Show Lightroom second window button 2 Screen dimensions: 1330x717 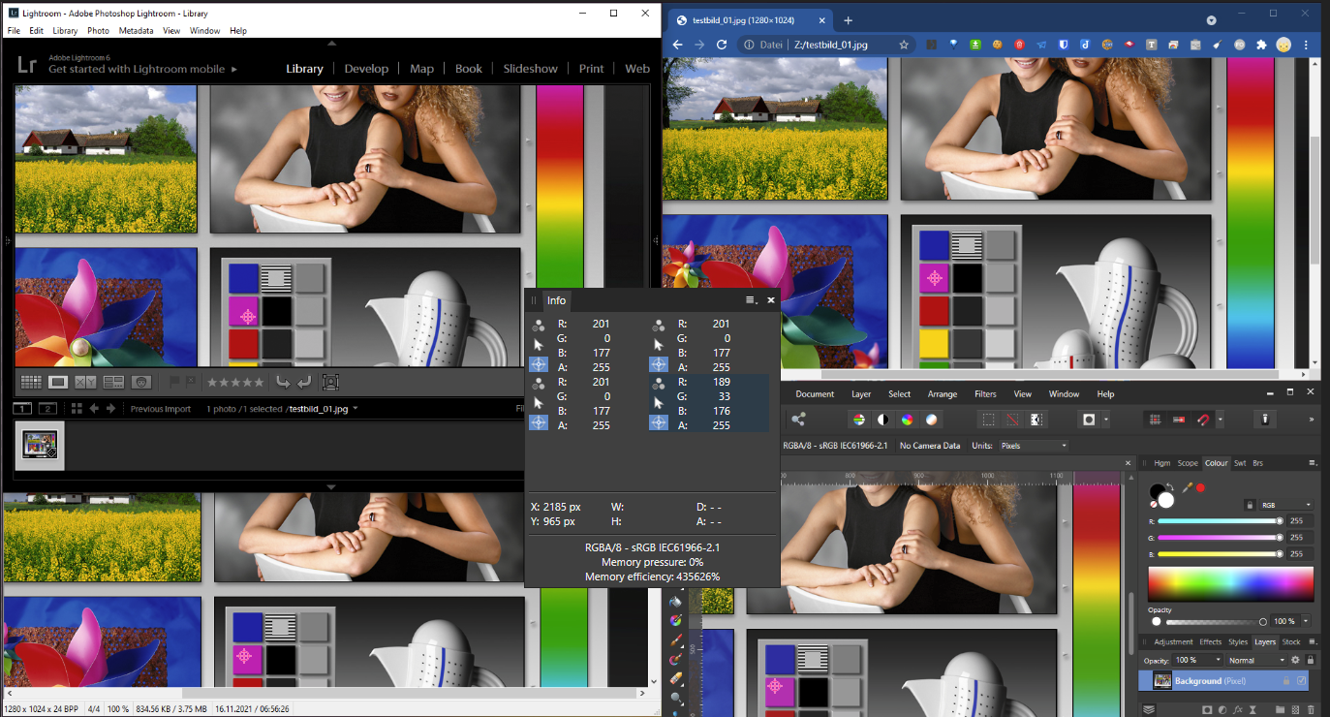pyautogui.click(x=47, y=409)
